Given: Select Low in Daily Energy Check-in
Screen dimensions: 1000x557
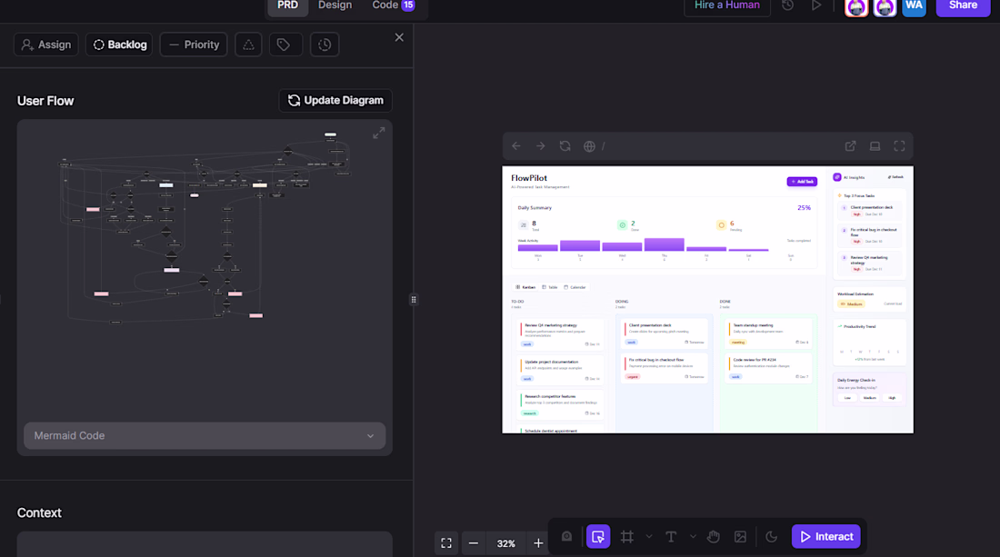Looking at the screenshot, I should point(847,398).
